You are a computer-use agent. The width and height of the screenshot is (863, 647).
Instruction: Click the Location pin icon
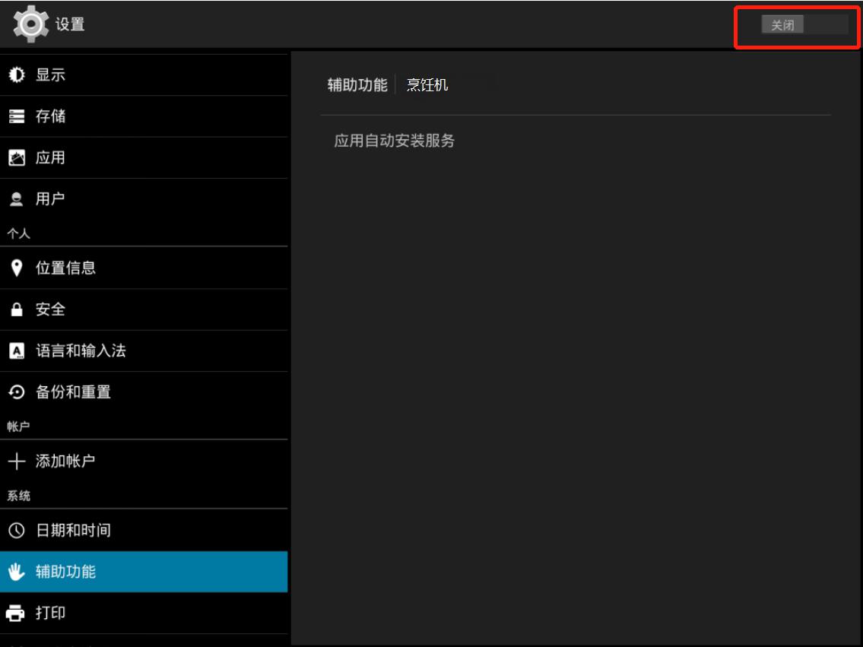coord(16,268)
